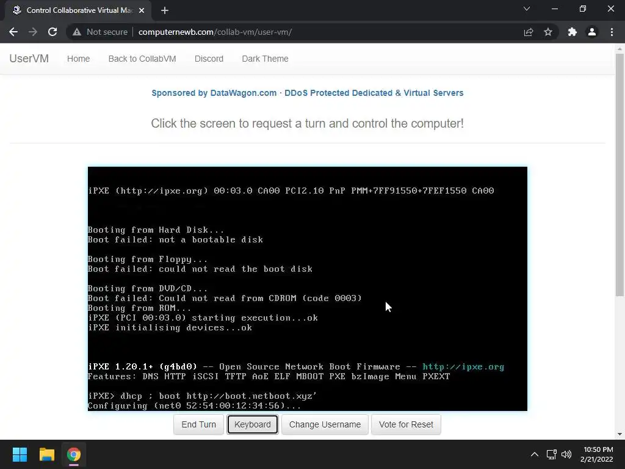Close the Control Collaborative Virtual Machine tab
This screenshot has width=625, height=469.
point(142,10)
